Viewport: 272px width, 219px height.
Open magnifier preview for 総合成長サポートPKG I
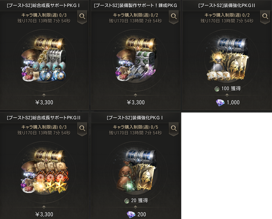tap(82, 17)
